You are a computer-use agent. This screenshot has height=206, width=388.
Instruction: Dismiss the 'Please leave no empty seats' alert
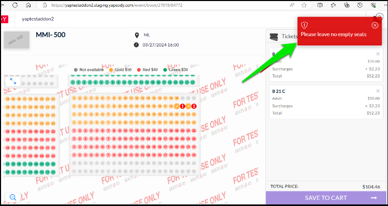[375, 25]
